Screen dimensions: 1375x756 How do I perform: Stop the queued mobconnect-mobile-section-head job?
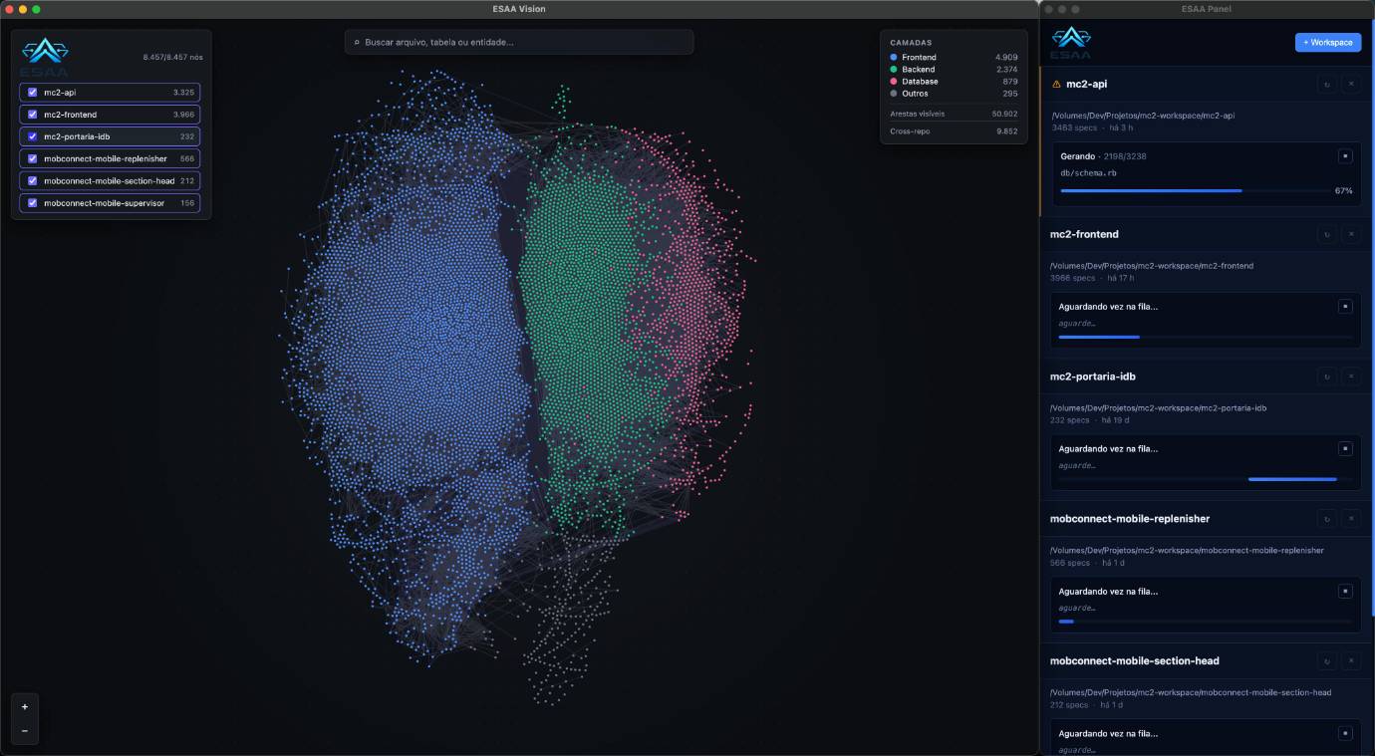point(1345,734)
